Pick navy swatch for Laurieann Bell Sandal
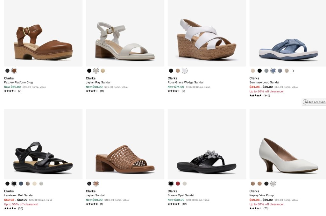326x216 pixels. pyautogui.click(x=21, y=184)
